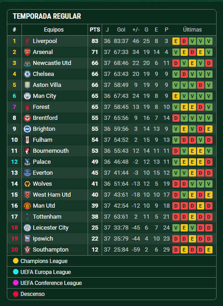Sort table by PTS column header
This screenshot has height=306, width=223.
[95, 30]
